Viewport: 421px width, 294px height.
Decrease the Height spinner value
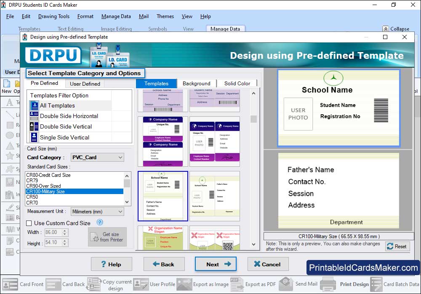[x=64, y=244]
